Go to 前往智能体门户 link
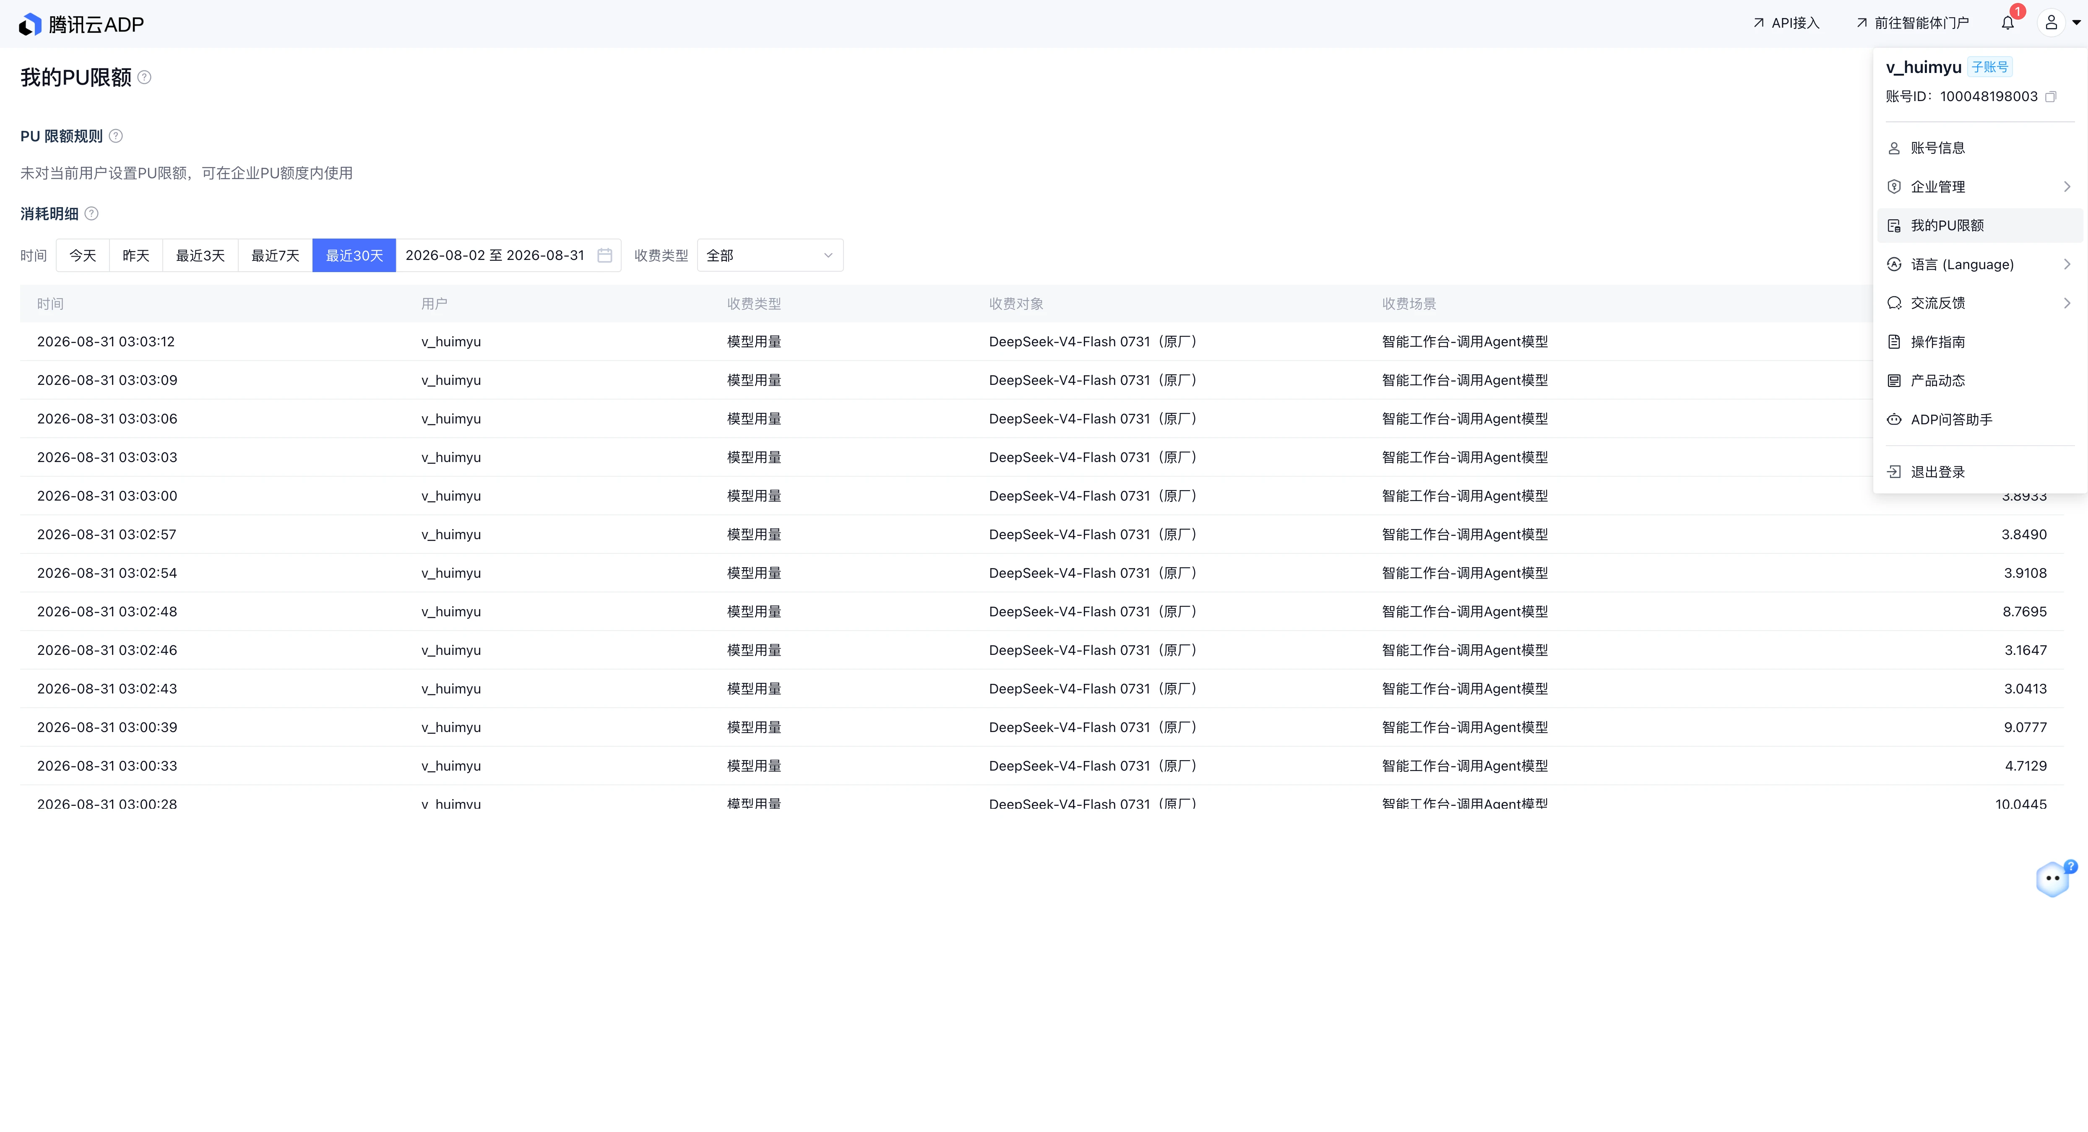This screenshot has width=2088, height=1132. click(1912, 23)
